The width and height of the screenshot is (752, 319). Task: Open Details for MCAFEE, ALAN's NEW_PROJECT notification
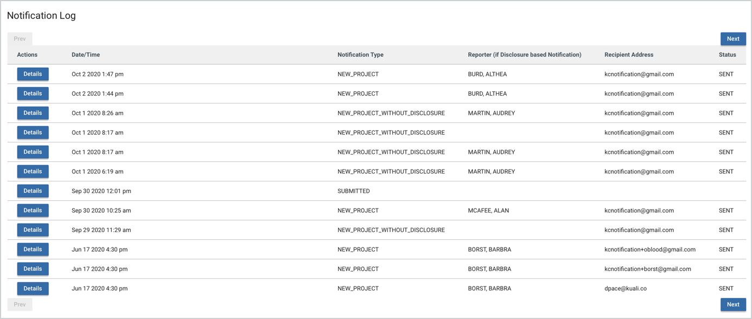click(x=33, y=210)
